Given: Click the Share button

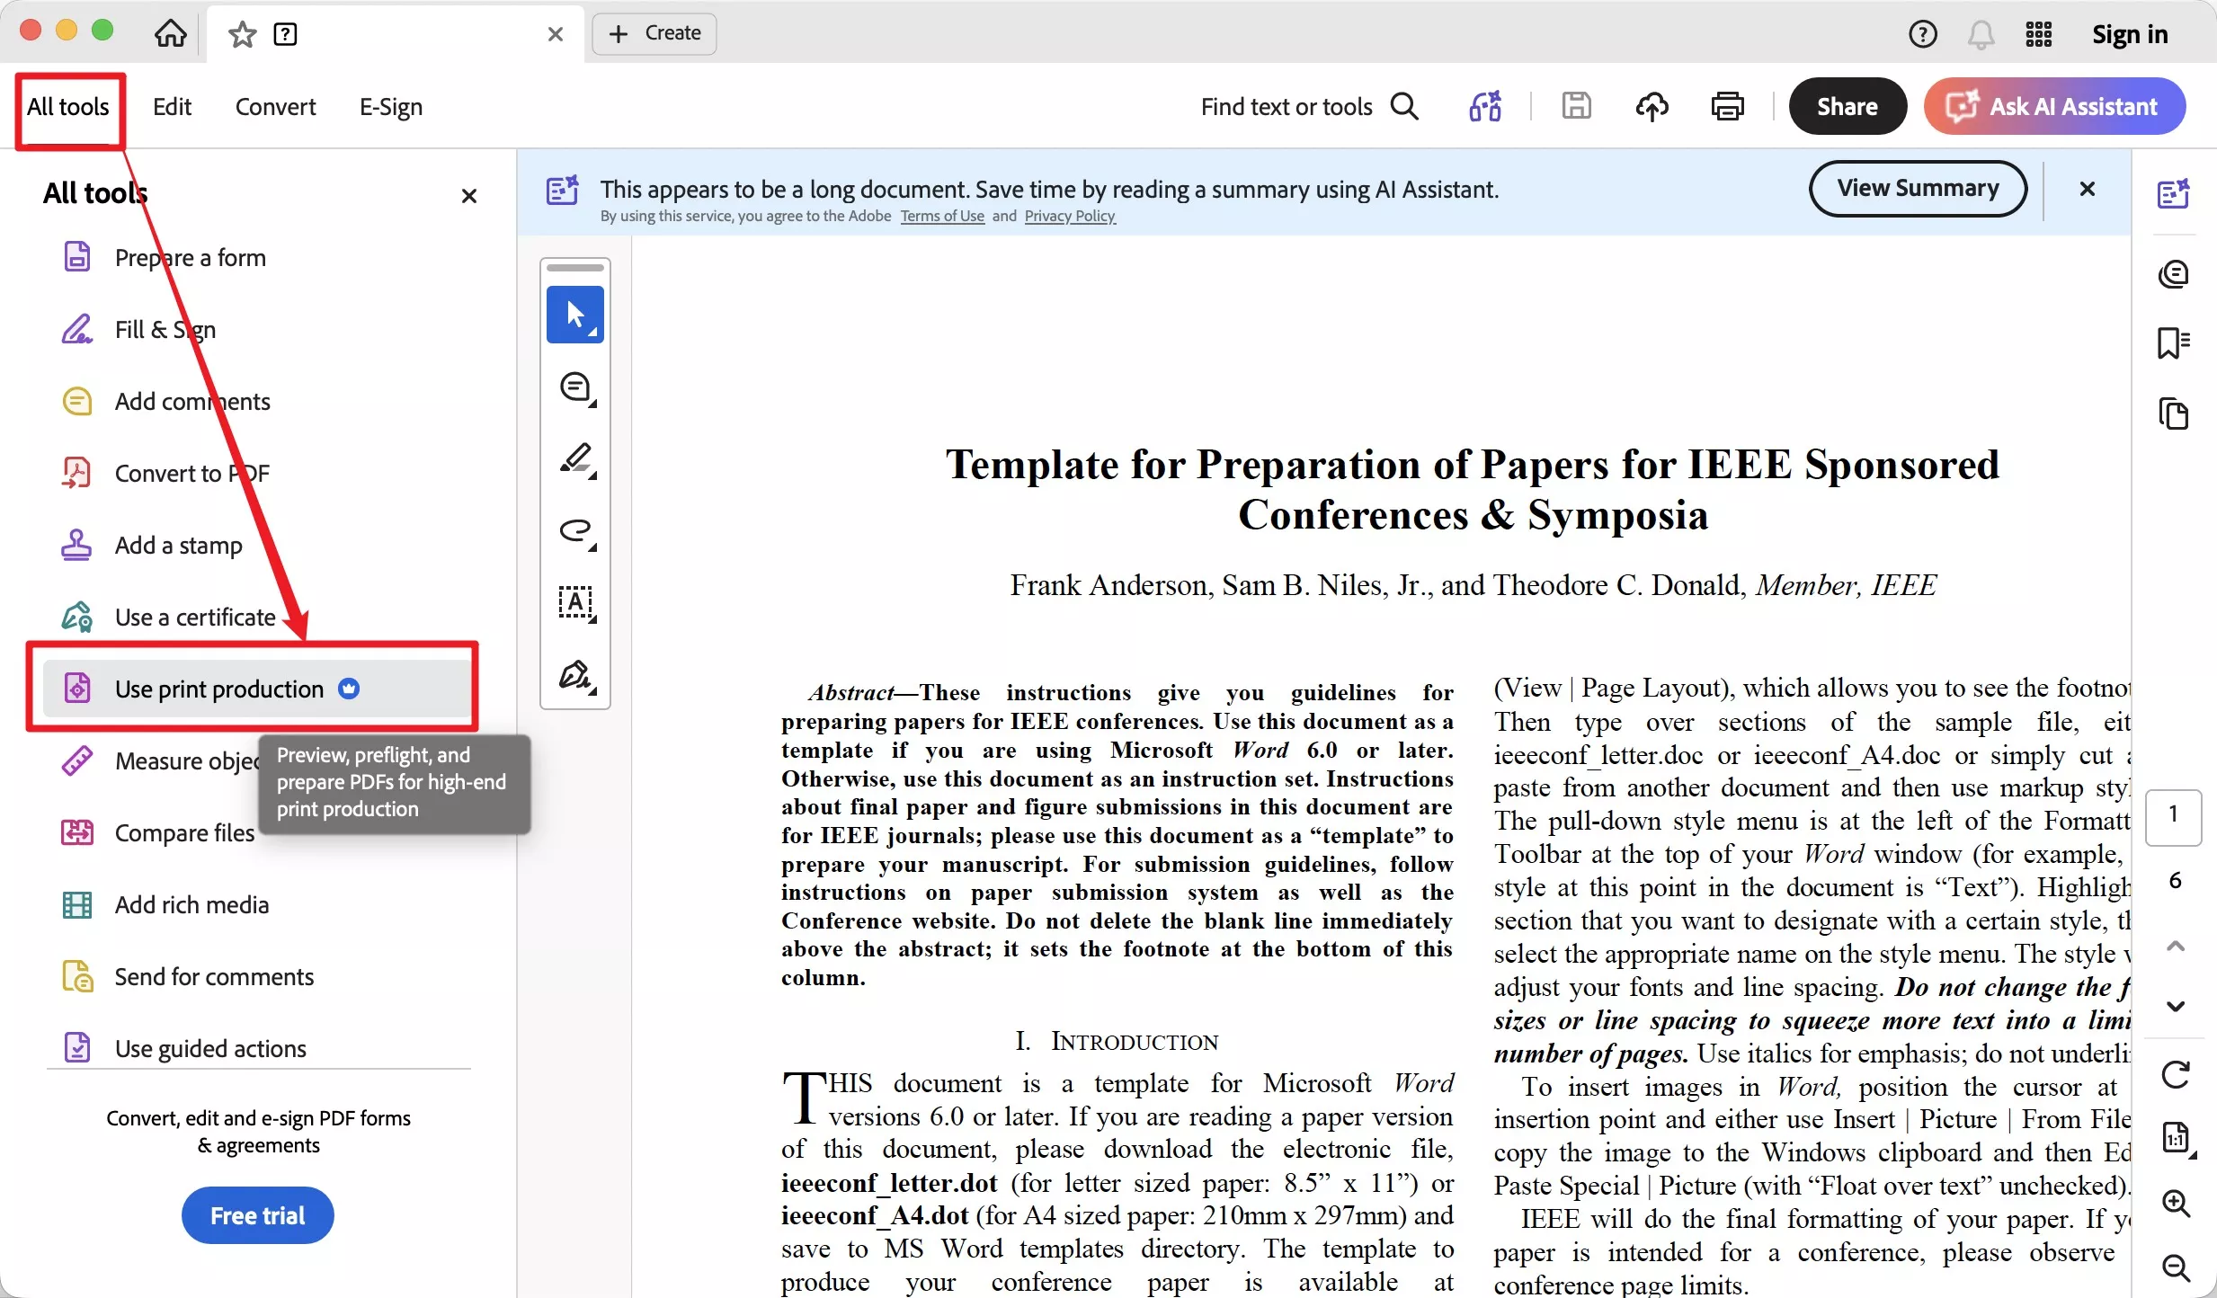Looking at the screenshot, I should click(1847, 106).
